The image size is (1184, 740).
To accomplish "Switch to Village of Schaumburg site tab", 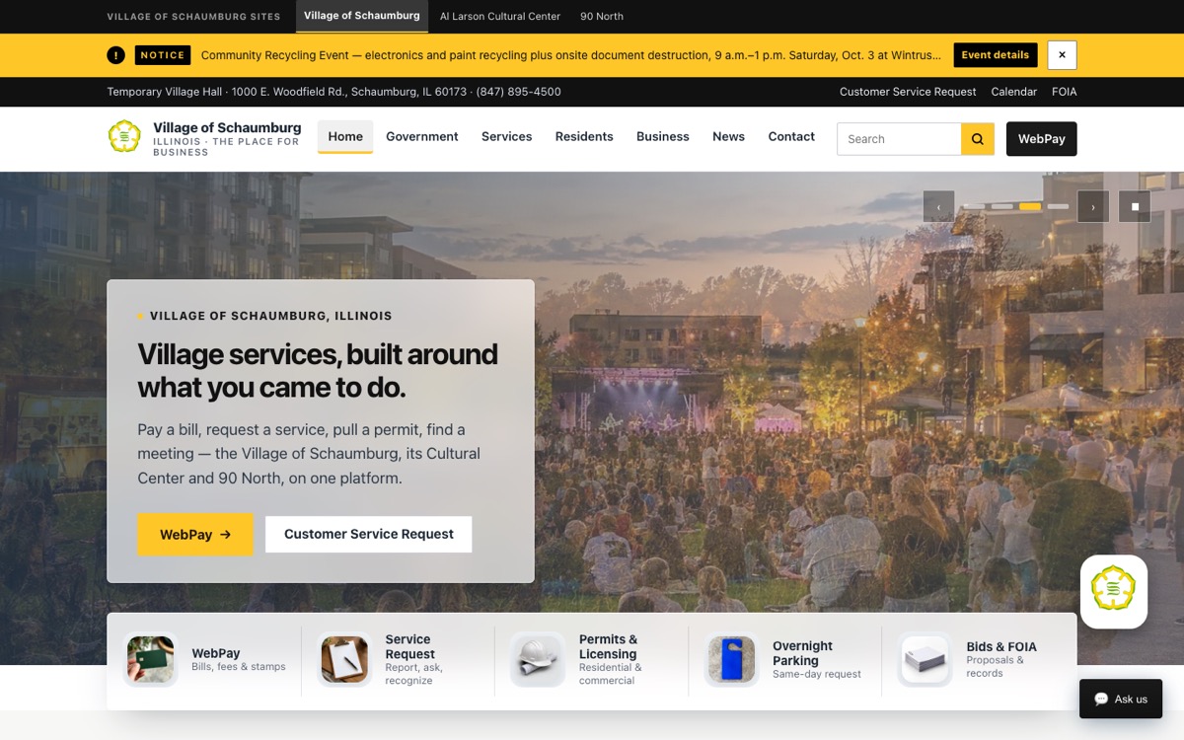I will 362,16.
